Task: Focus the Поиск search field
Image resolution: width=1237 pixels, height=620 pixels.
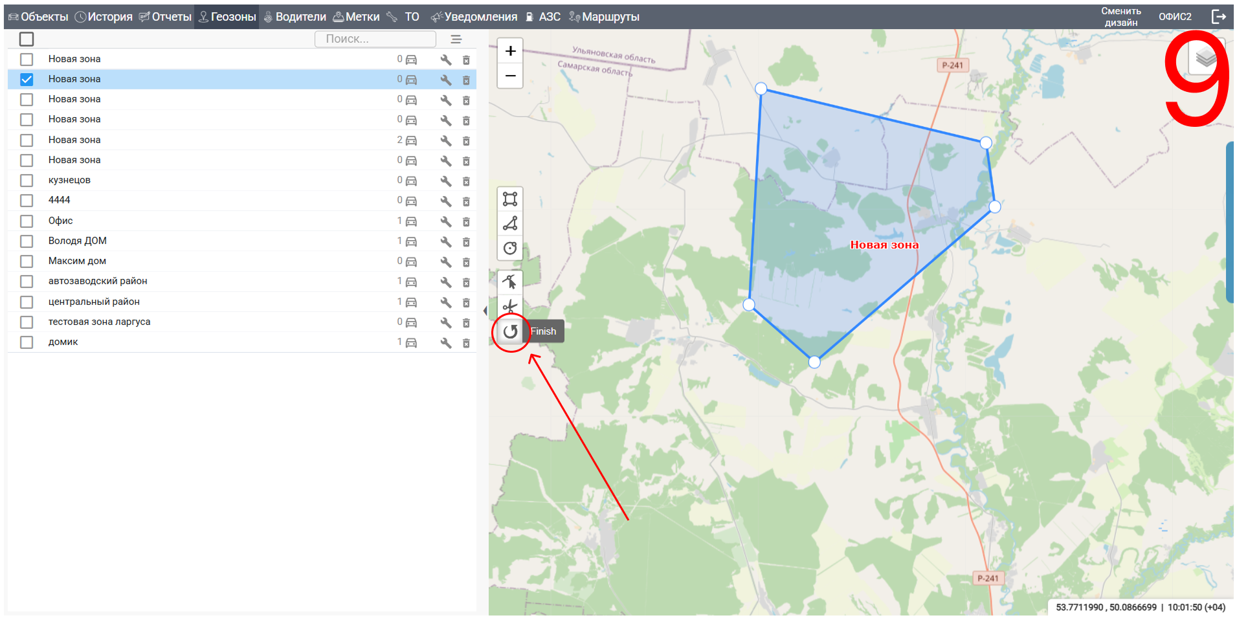Action: tap(375, 39)
